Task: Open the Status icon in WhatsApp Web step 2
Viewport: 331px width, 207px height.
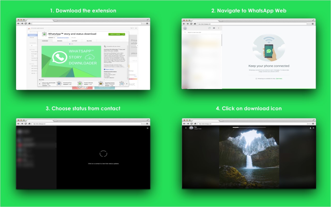Action: click(209, 28)
